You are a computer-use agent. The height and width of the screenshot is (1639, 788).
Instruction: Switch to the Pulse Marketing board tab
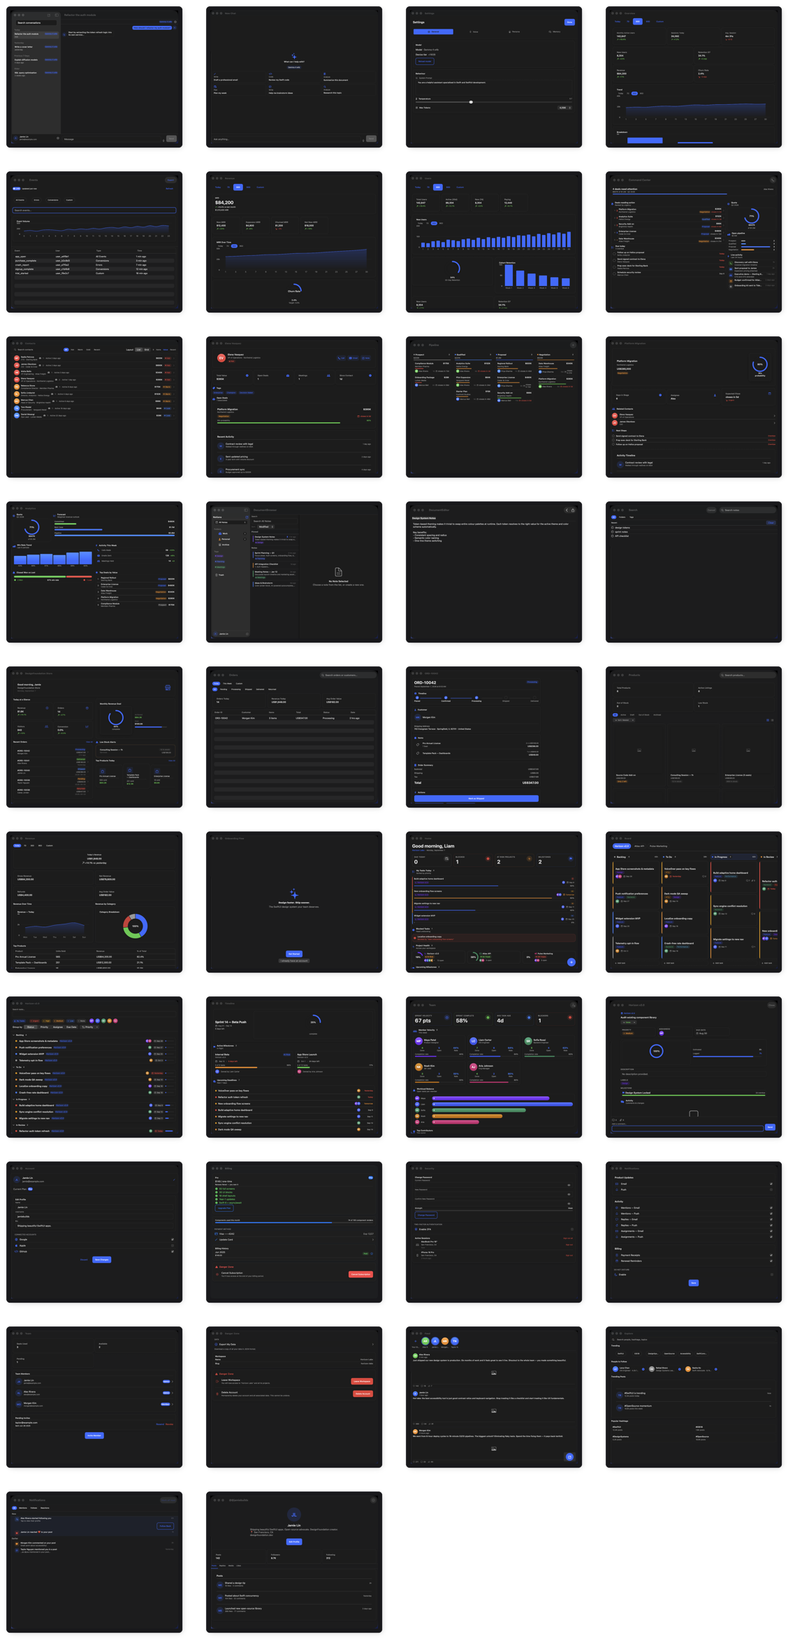[x=658, y=846]
